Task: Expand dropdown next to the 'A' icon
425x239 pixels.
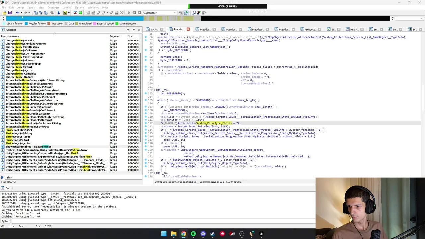Action: tap(69, 13)
